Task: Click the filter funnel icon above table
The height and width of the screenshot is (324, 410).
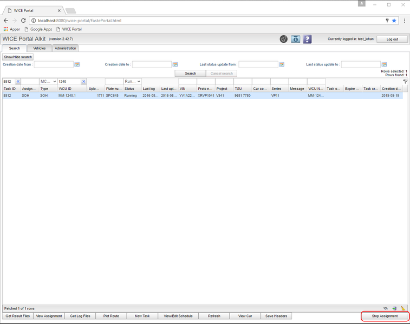Action: [405, 81]
